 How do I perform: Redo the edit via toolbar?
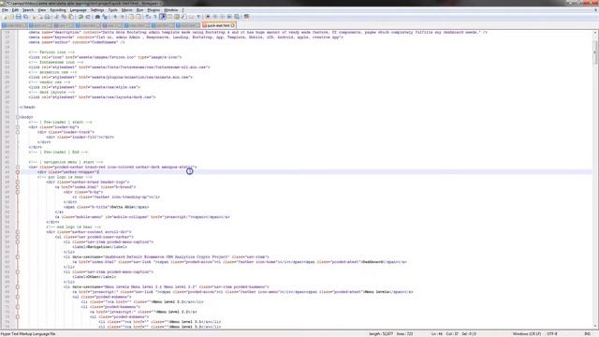(88, 17)
